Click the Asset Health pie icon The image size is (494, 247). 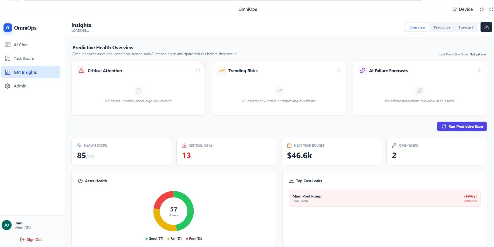(x=80, y=181)
